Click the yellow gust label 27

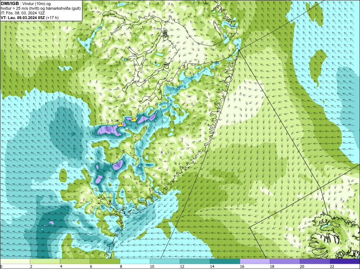(x=134, y=119)
